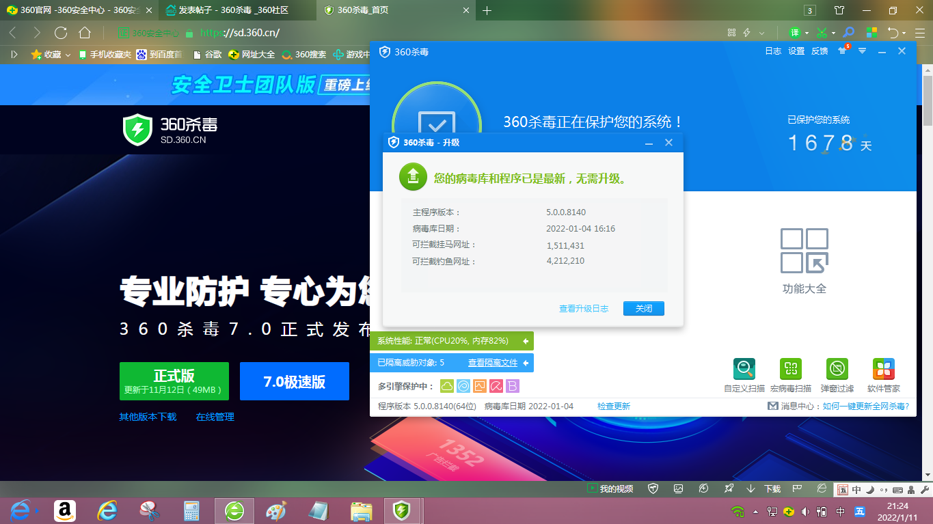Open Calculator from the taskbar

[191, 510]
